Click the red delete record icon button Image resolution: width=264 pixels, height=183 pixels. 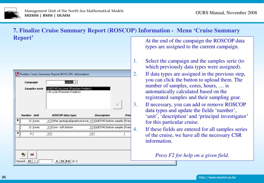click(x=32, y=155)
